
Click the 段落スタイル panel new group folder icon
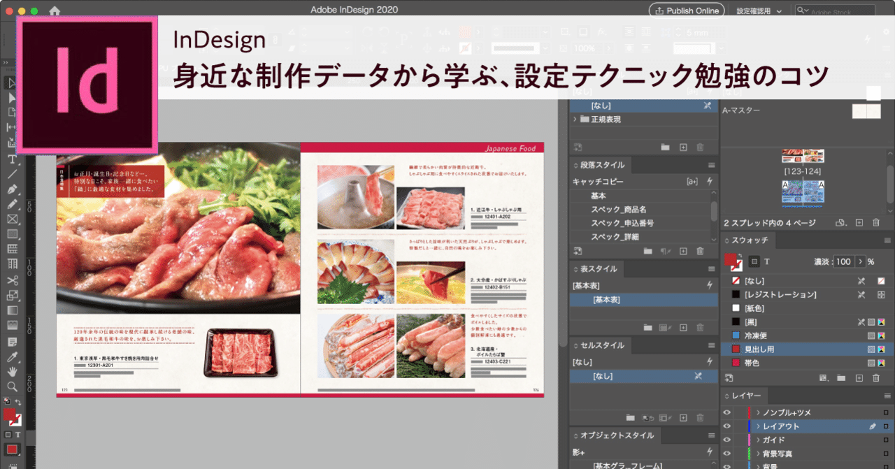[647, 250]
